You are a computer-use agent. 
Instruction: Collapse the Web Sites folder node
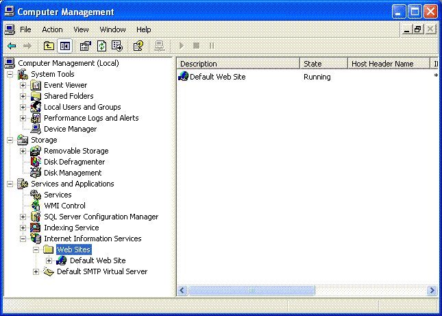tap(36, 250)
